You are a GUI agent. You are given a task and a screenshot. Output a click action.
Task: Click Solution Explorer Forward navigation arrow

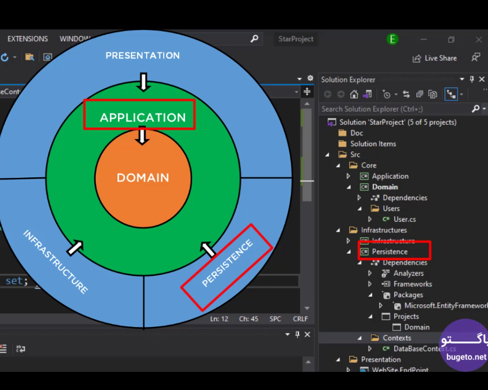pos(341,94)
